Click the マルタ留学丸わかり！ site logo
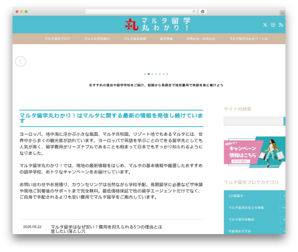 click(x=157, y=24)
